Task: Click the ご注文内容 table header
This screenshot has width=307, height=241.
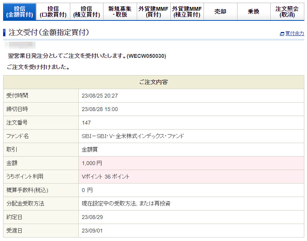Action: tap(153, 82)
